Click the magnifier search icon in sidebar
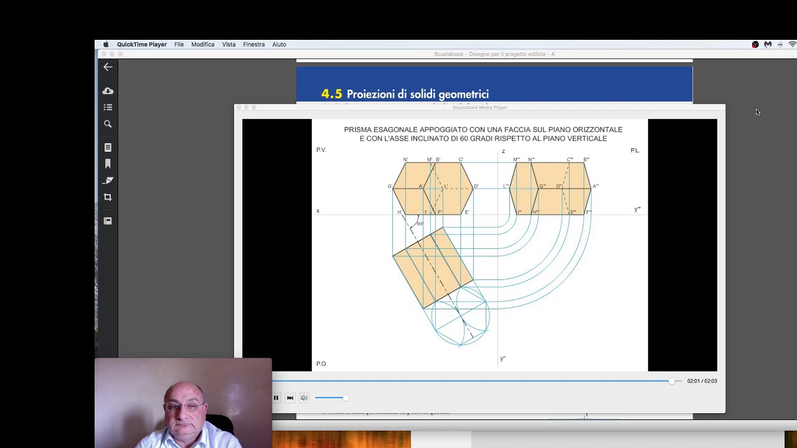 108,124
